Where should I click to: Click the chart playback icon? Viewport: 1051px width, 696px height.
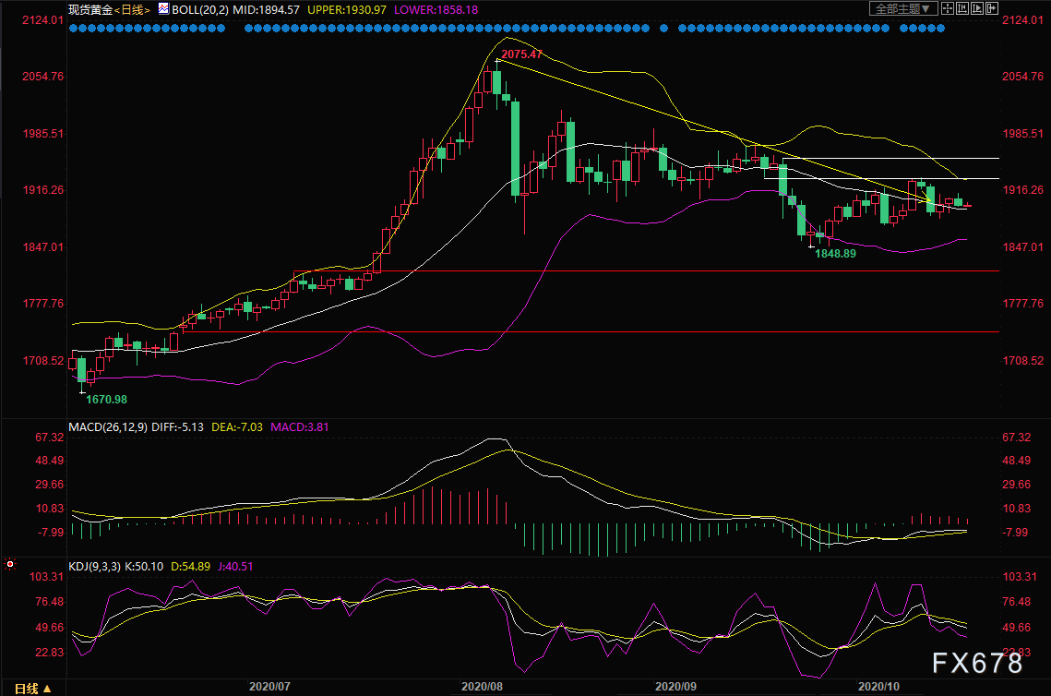pos(977,8)
